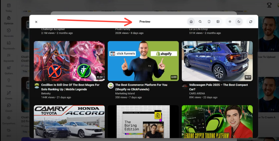
Task: Open the CARS ARENA channel name link
Action: tap(197, 93)
